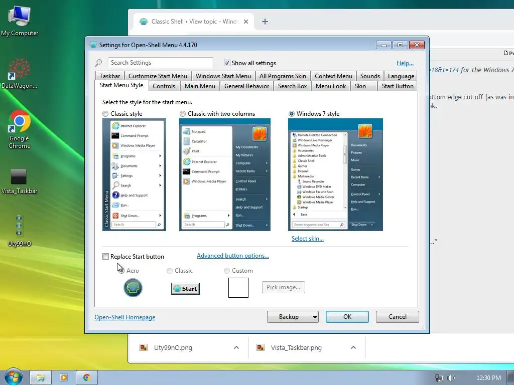This screenshot has height=385, width=514.
Task: Select the Start Menu Style tab
Action: click(121, 85)
